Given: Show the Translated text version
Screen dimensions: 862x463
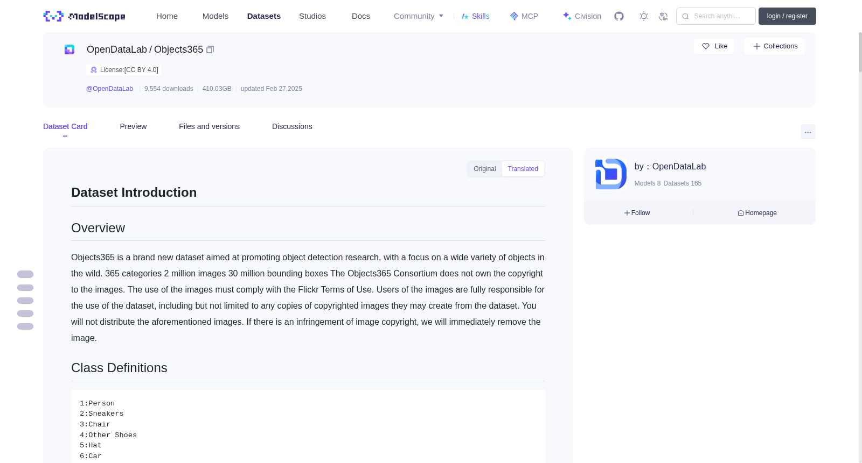Looking at the screenshot, I should [x=523, y=169].
